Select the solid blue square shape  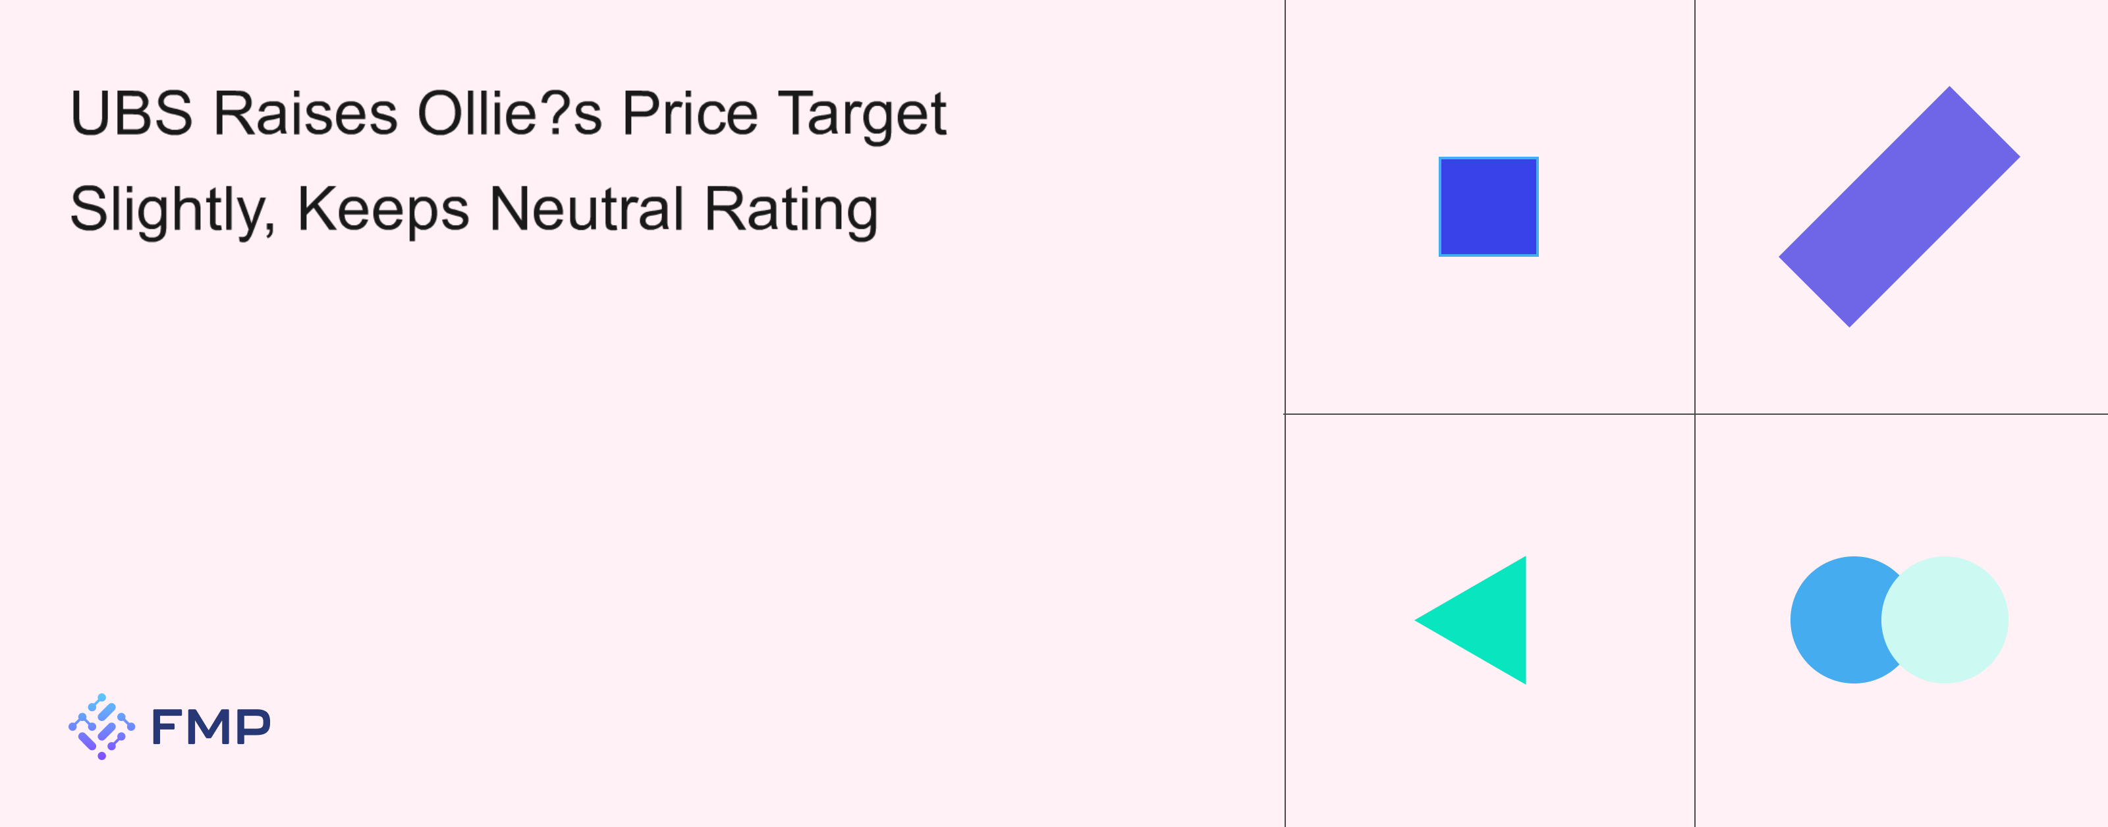[x=1487, y=206]
